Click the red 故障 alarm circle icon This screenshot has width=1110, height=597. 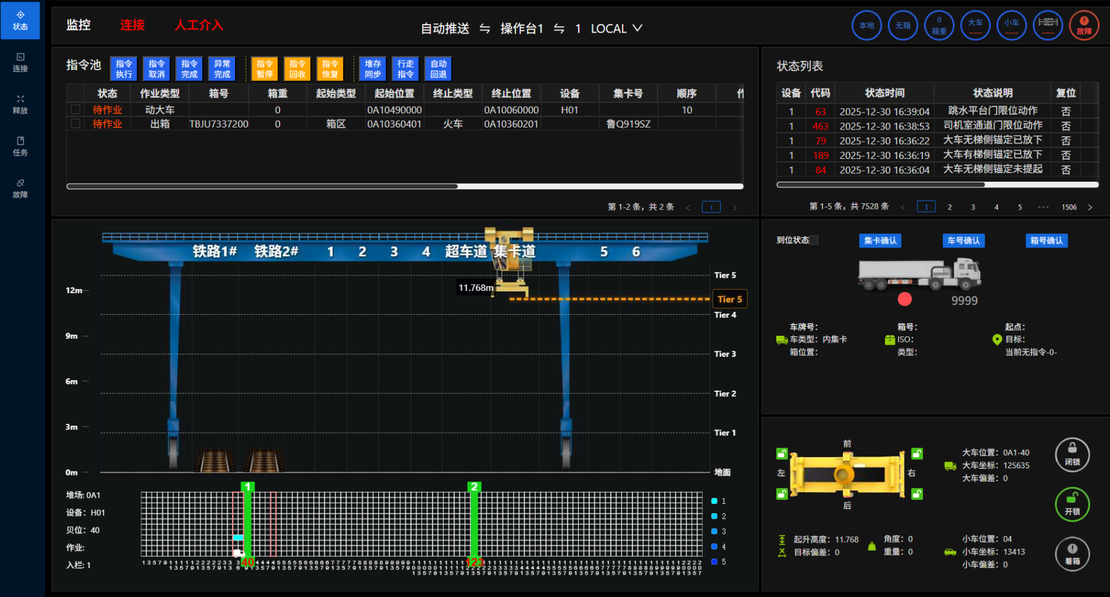coord(1083,26)
